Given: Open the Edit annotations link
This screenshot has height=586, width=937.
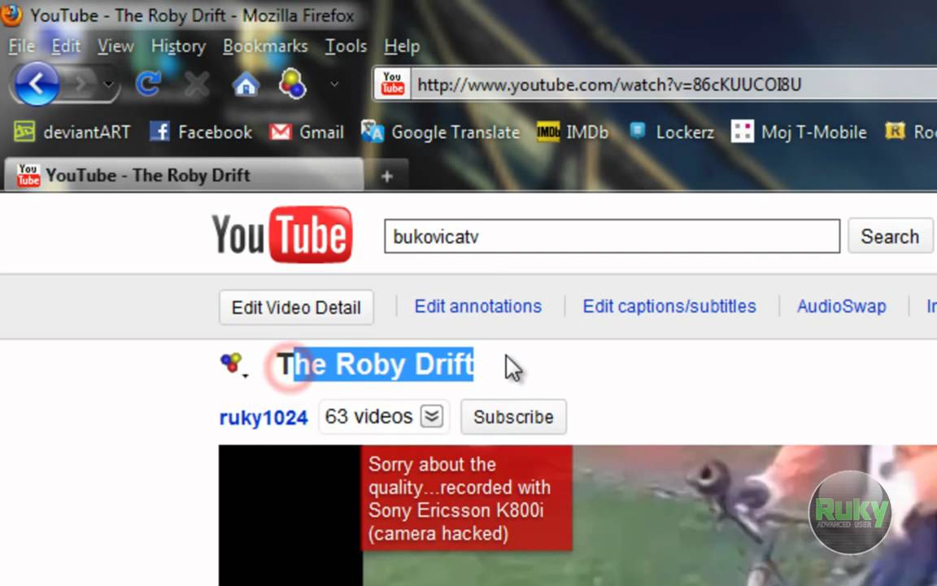Looking at the screenshot, I should (x=478, y=306).
